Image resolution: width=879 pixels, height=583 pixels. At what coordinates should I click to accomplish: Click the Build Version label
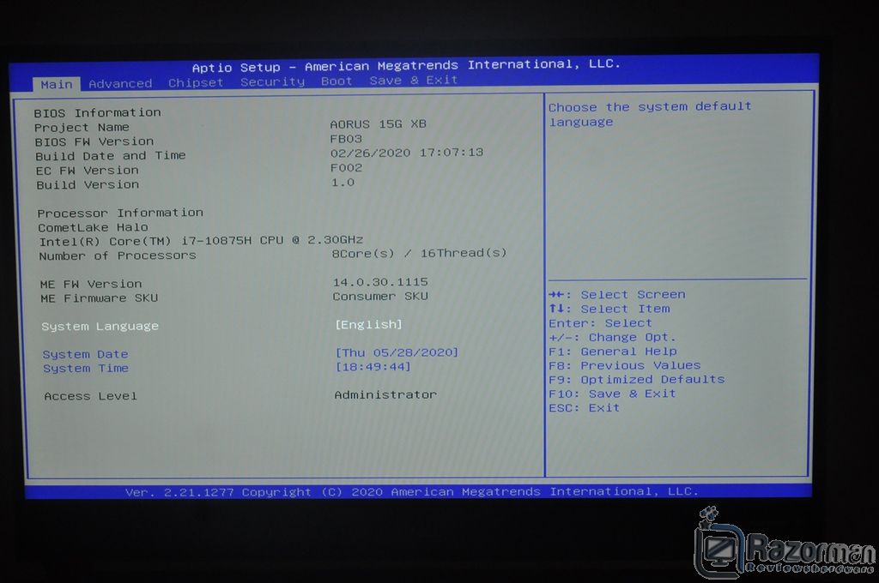pos(88,185)
